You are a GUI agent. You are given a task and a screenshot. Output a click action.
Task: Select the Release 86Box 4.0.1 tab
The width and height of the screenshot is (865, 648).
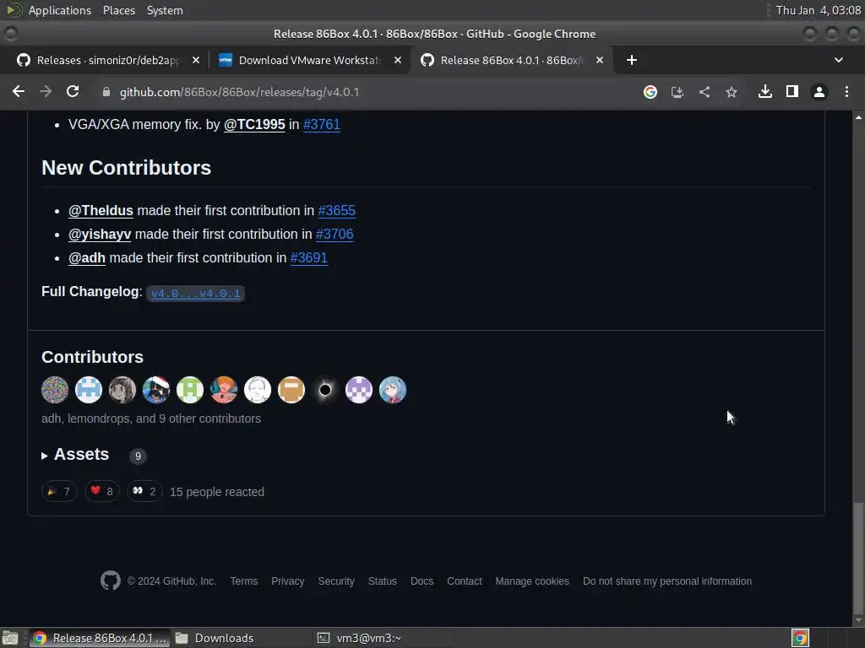[x=510, y=60]
